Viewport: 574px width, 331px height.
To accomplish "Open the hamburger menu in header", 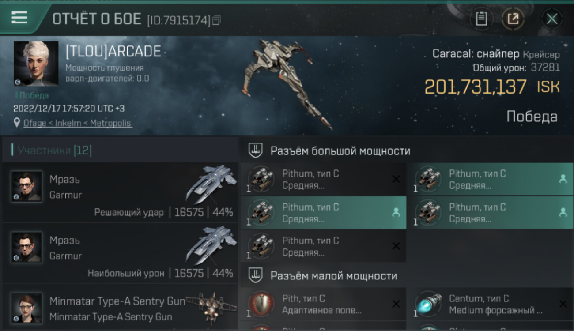I will [x=19, y=18].
